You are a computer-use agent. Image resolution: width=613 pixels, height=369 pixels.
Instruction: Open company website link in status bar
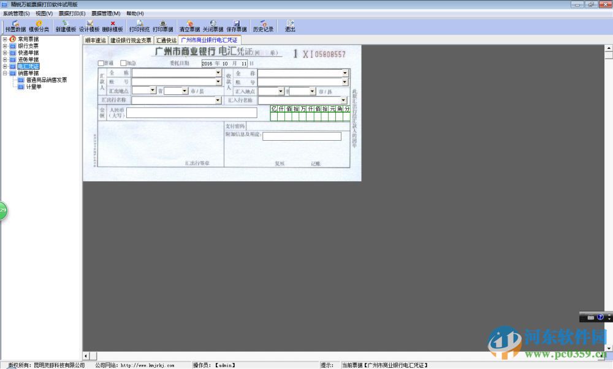tap(147, 365)
